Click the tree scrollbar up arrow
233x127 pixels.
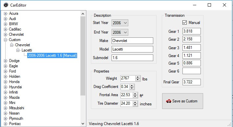83,14
